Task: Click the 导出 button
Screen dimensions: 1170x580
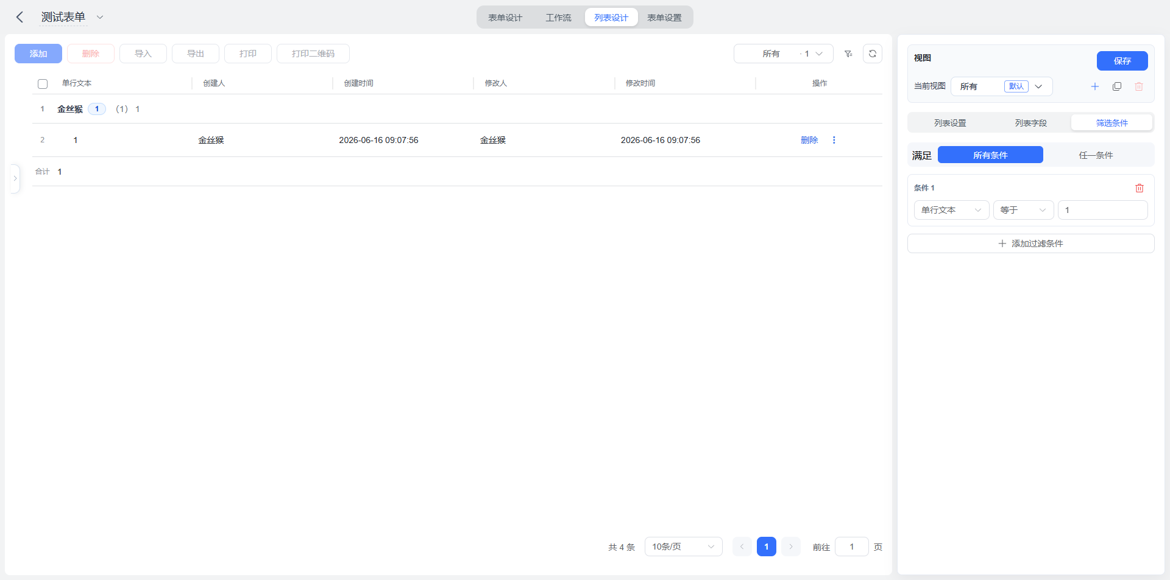Action: (x=196, y=54)
